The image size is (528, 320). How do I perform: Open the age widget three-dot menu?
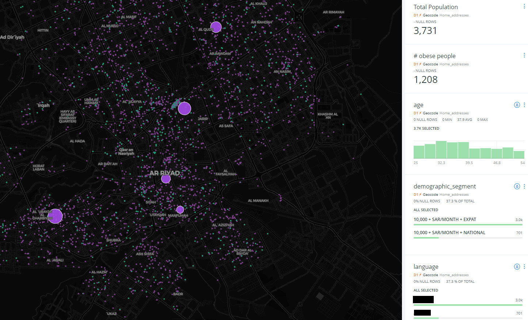(x=524, y=105)
